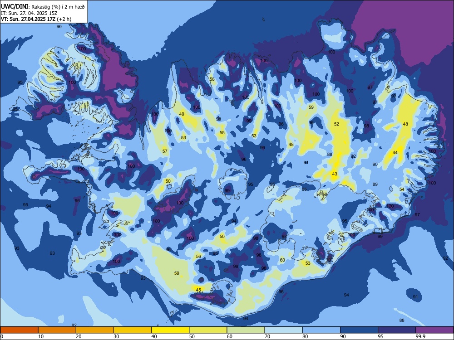This screenshot has width=454, height=340.
Task: Click the '52' humidity value on the map
Action: click(336, 124)
